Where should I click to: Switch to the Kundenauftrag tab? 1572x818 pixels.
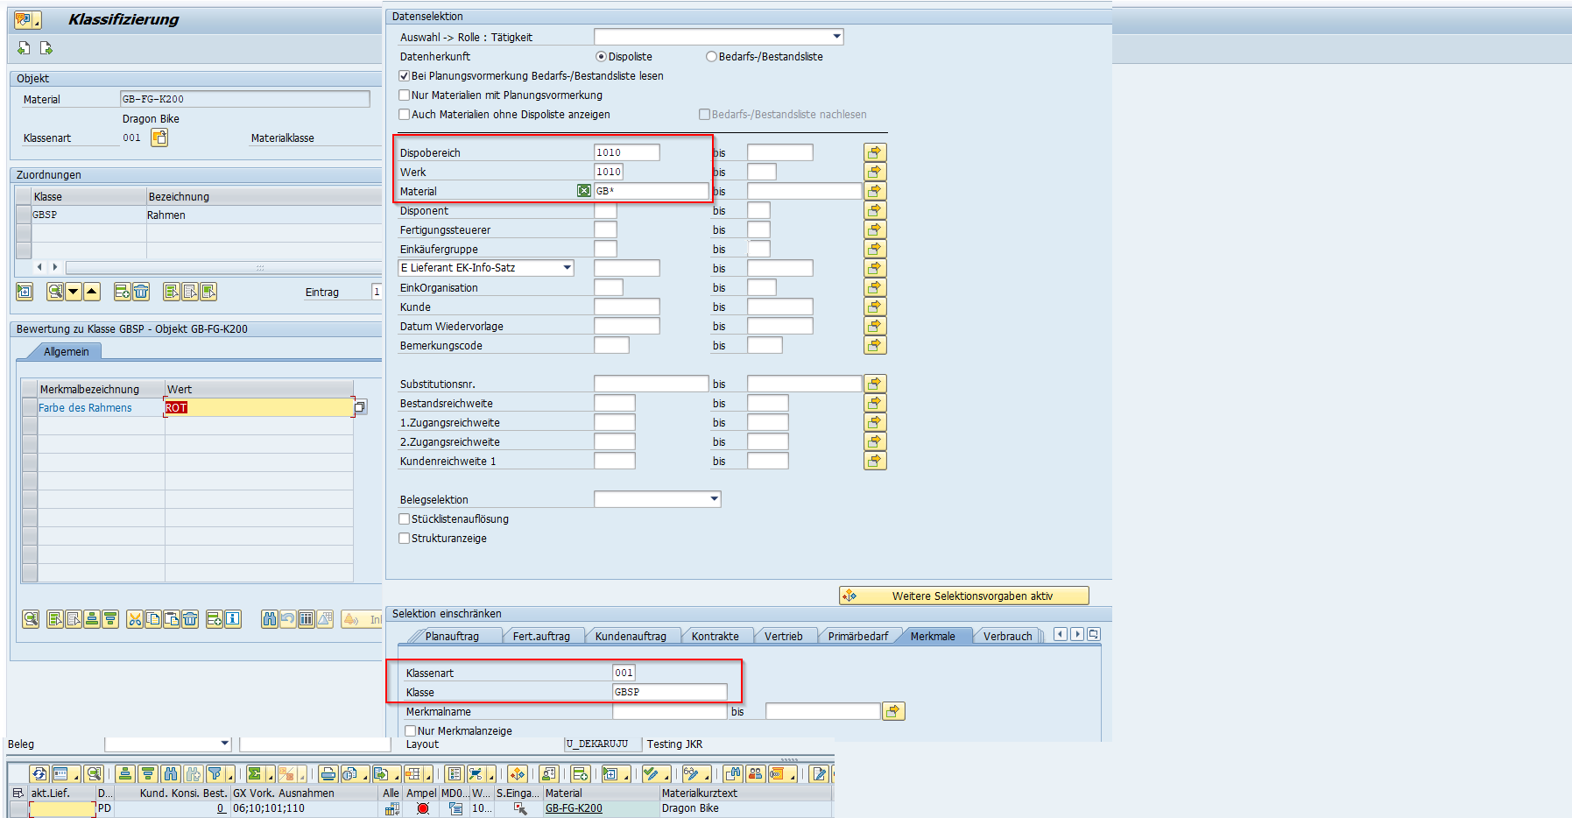point(630,637)
